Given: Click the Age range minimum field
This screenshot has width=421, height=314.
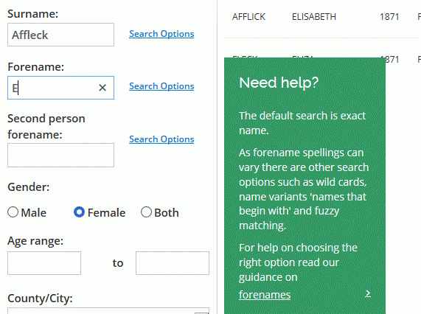Looking at the screenshot, I should click(44, 263).
